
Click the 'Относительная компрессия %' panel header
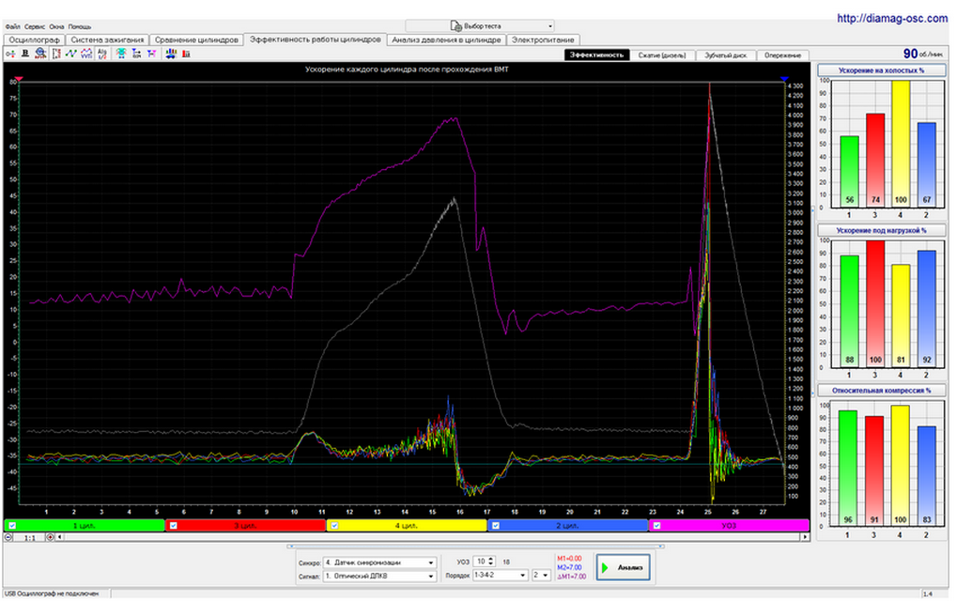point(881,390)
